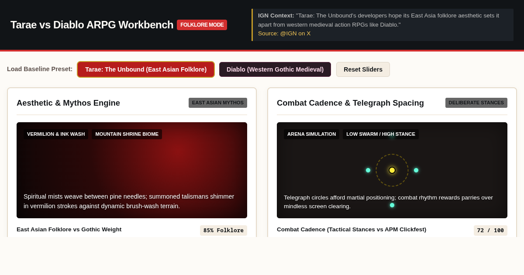Click the East Asian Folklore vs Gothic Weight label
The image size is (524, 275).
(69, 230)
